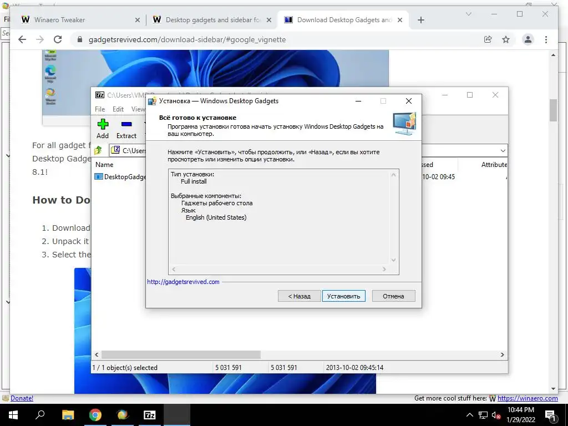The width and height of the screenshot is (568, 426).
Task: Click the Отмена cancel button
Action: (393, 296)
